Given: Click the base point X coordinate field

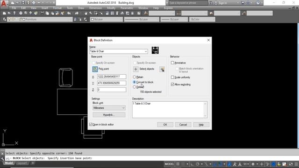Looking at the screenshot, I should [x=112, y=77].
